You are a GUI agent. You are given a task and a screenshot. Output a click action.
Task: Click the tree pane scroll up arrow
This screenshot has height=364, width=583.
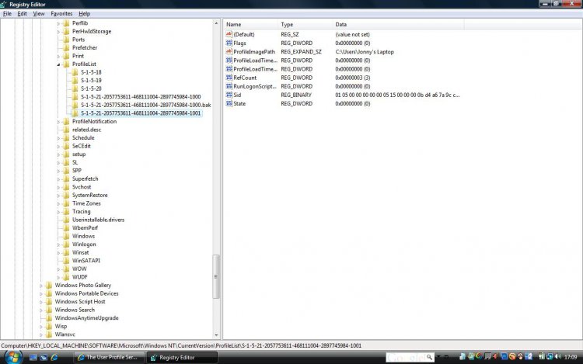tap(216, 23)
